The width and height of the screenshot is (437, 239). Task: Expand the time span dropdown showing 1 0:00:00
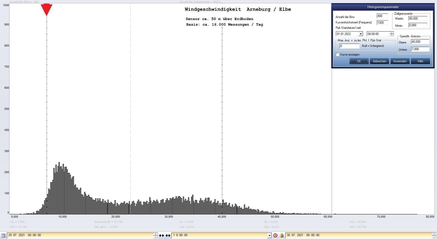[x=269, y=235]
